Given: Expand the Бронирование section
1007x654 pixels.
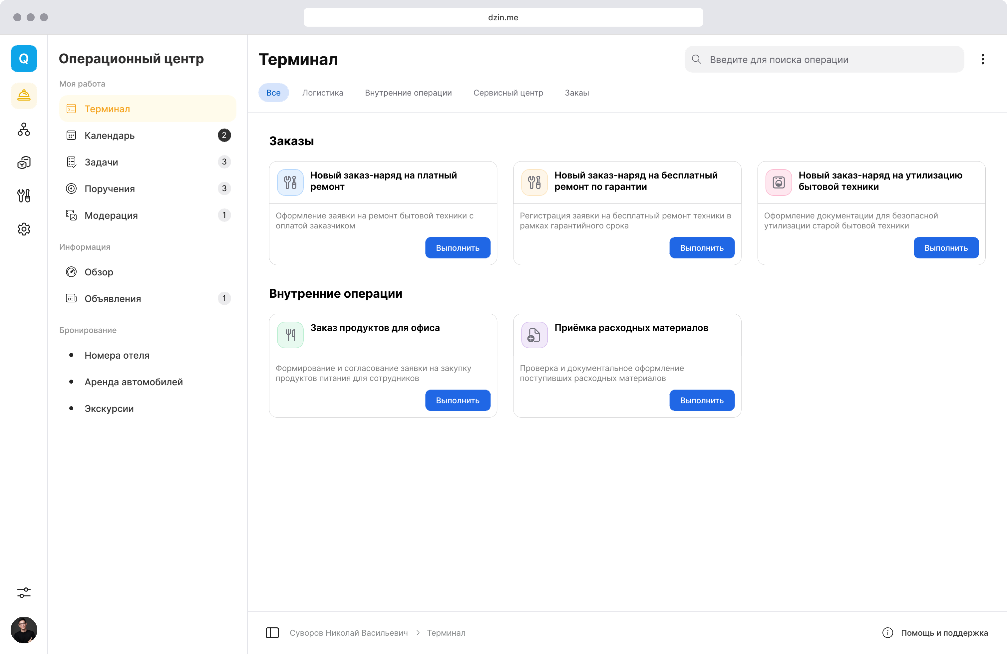Looking at the screenshot, I should [88, 330].
